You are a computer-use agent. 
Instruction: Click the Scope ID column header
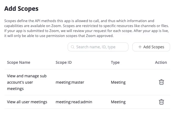click(x=64, y=62)
